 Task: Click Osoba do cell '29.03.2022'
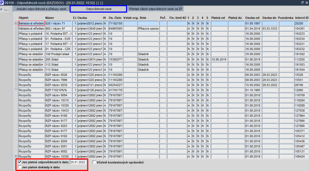coord(270,85)
